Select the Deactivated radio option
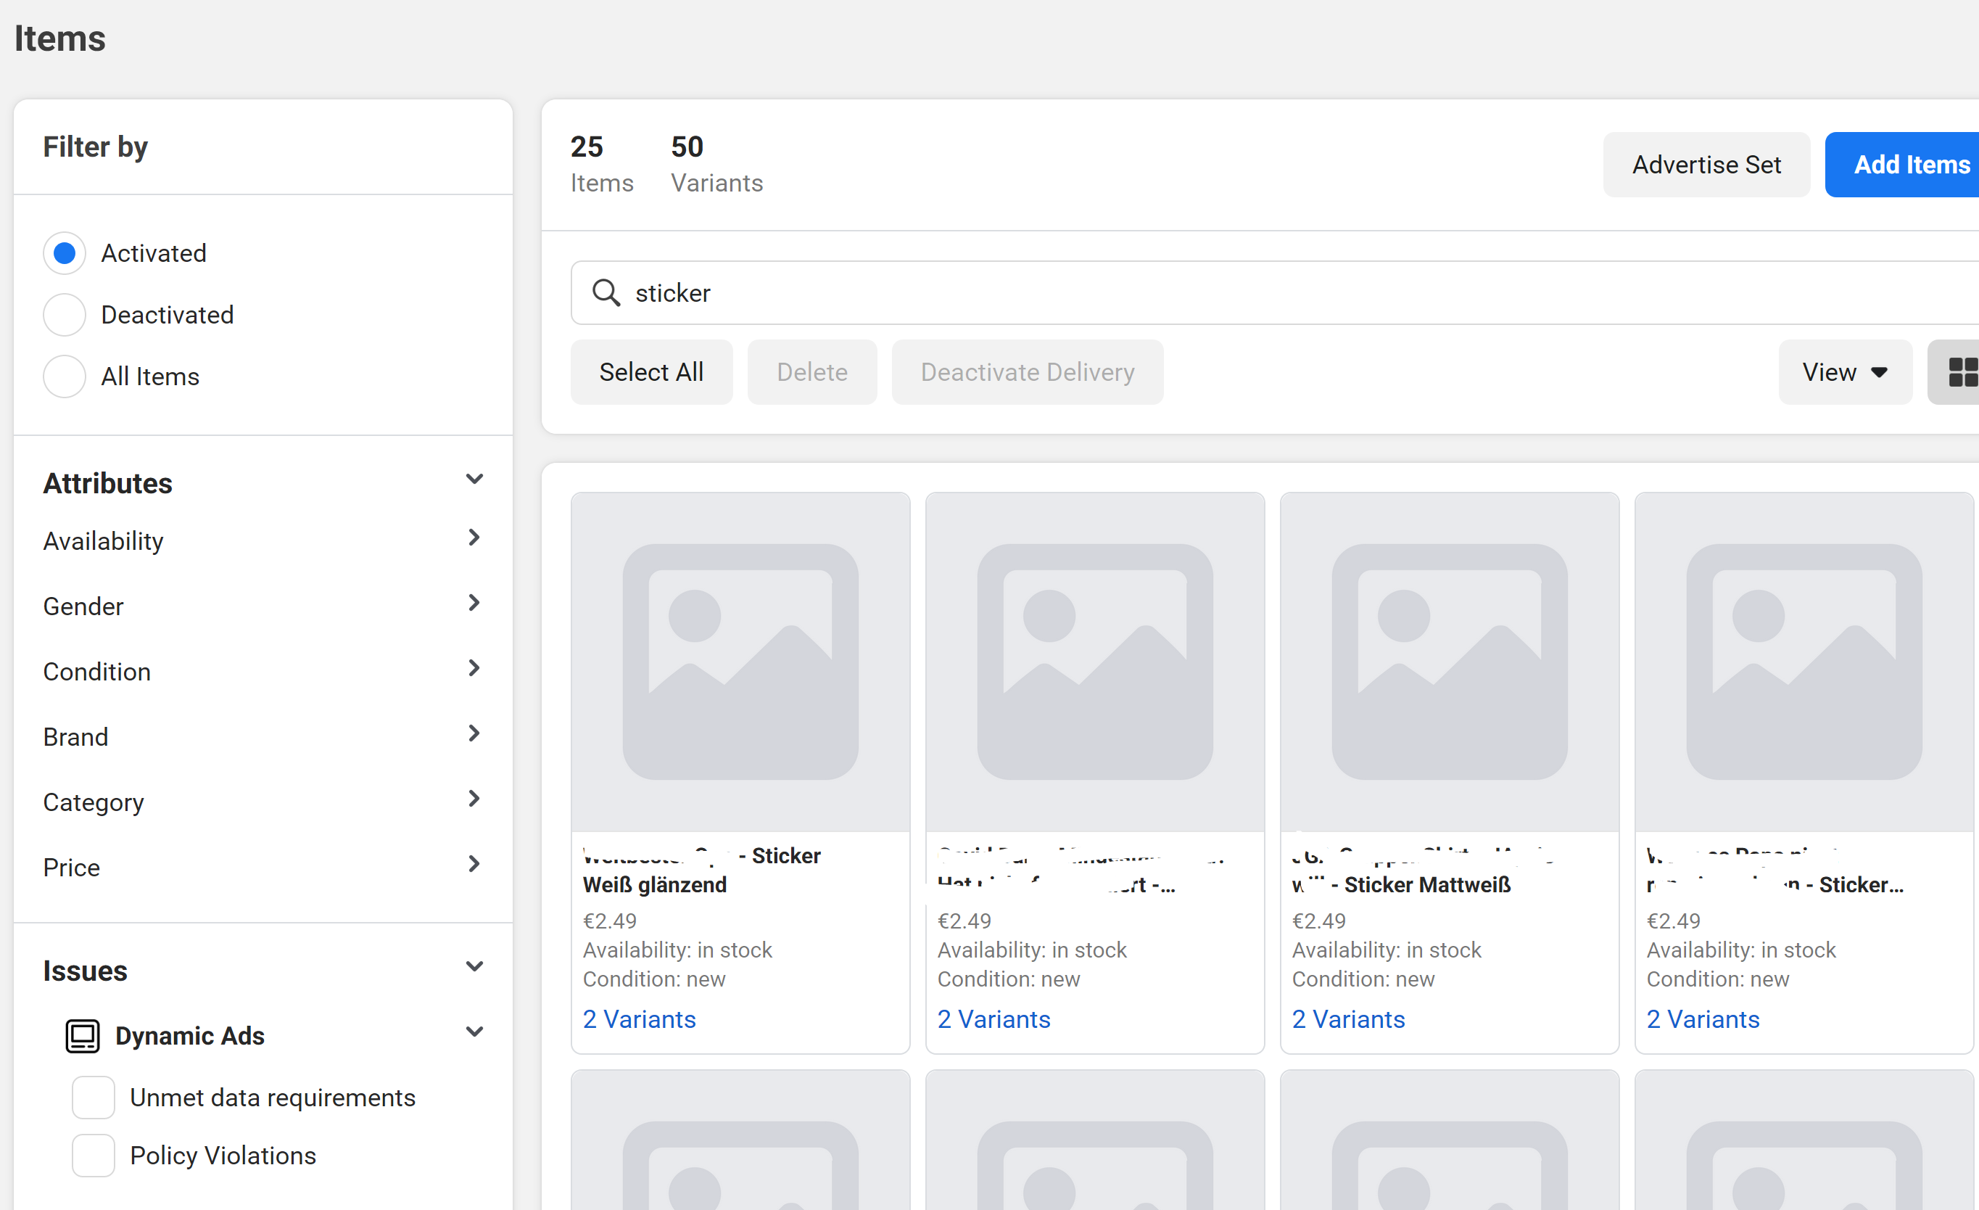The width and height of the screenshot is (1979, 1210). coord(65,315)
